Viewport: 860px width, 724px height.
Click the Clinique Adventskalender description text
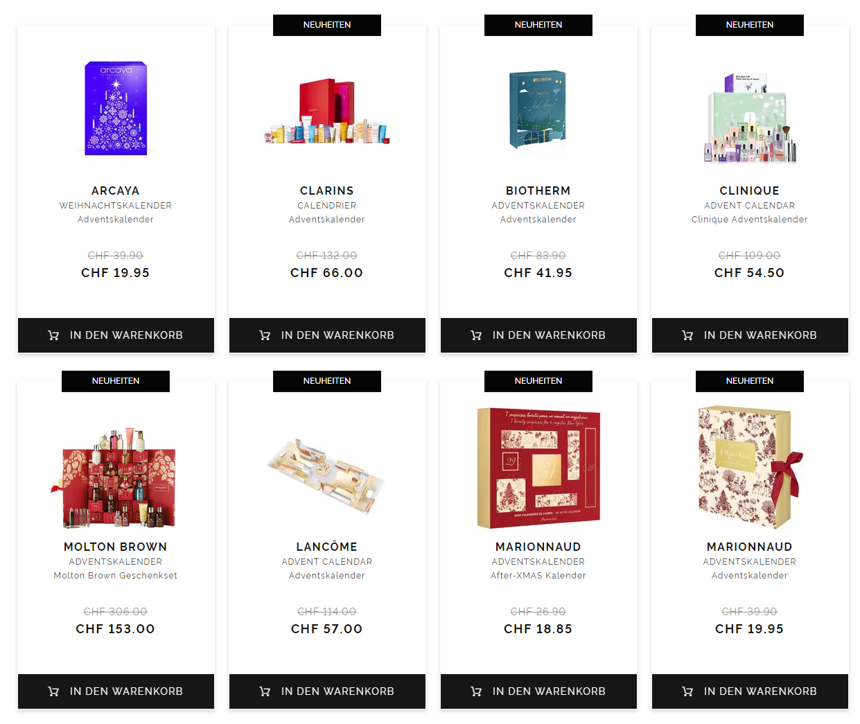pyautogui.click(x=750, y=220)
